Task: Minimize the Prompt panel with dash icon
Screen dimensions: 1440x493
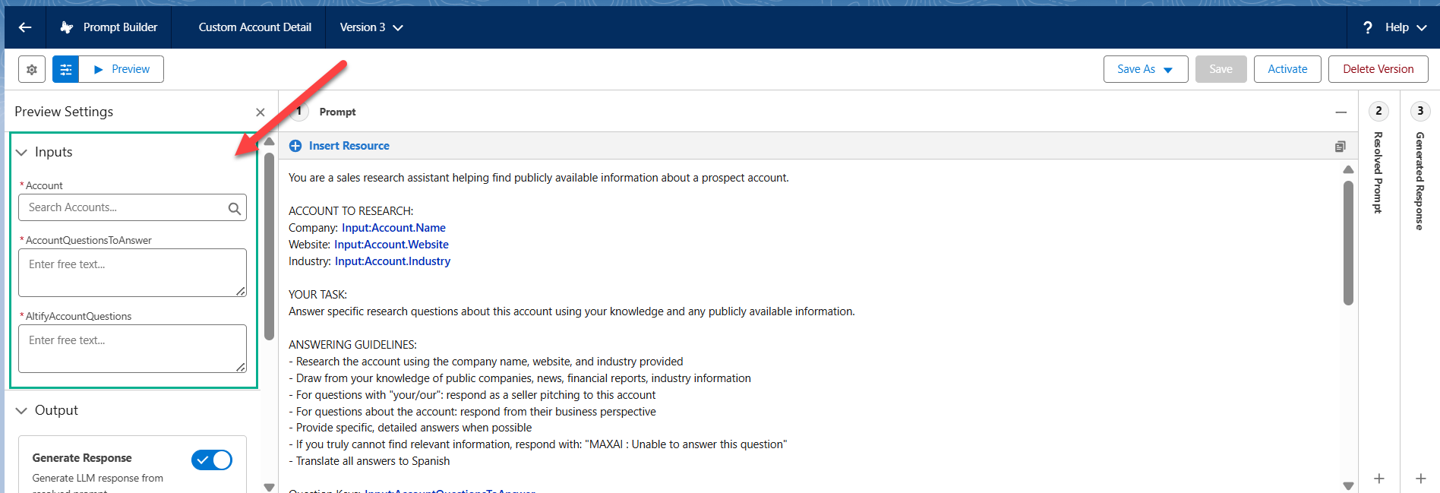Action: [1341, 112]
